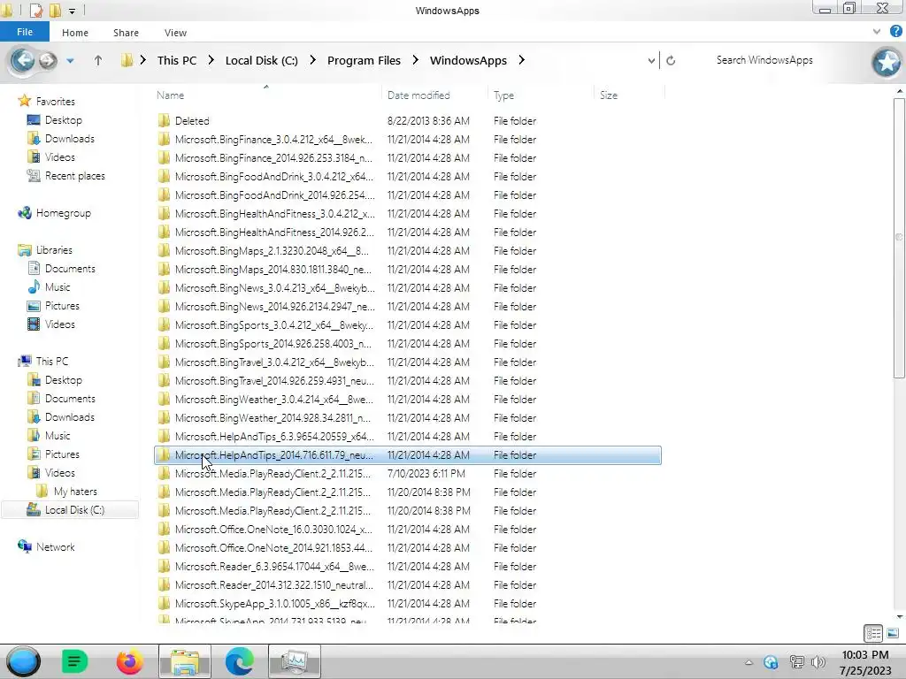The width and height of the screenshot is (906, 679).
Task: Click Local Disk (C:) in the breadcrumb
Action: click(x=262, y=60)
